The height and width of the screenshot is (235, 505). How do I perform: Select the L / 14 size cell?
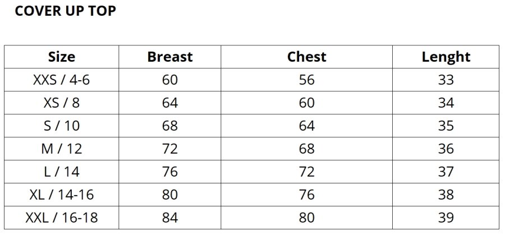pyautogui.click(x=62, y=172)
